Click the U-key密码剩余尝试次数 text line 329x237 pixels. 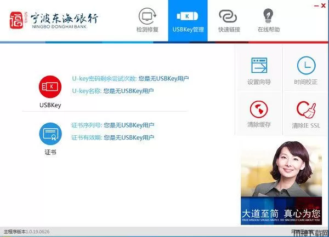tap(131, 79)
